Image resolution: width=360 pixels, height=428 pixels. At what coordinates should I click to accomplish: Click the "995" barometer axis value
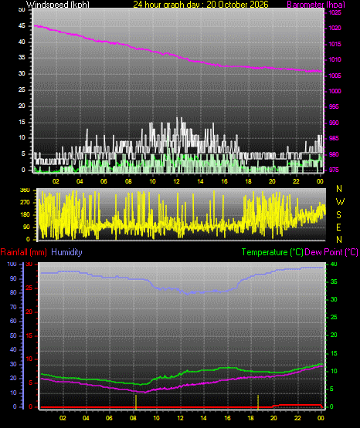(x=334, y=106)
